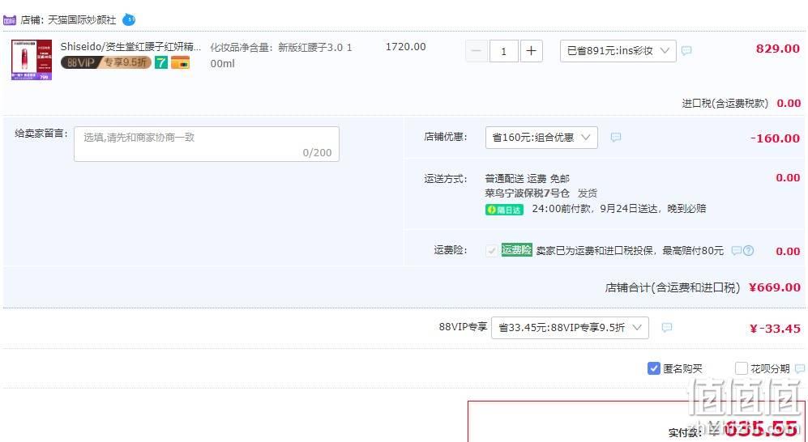
Task: Click the Tmall International shop icon
Action: (9, 20)
